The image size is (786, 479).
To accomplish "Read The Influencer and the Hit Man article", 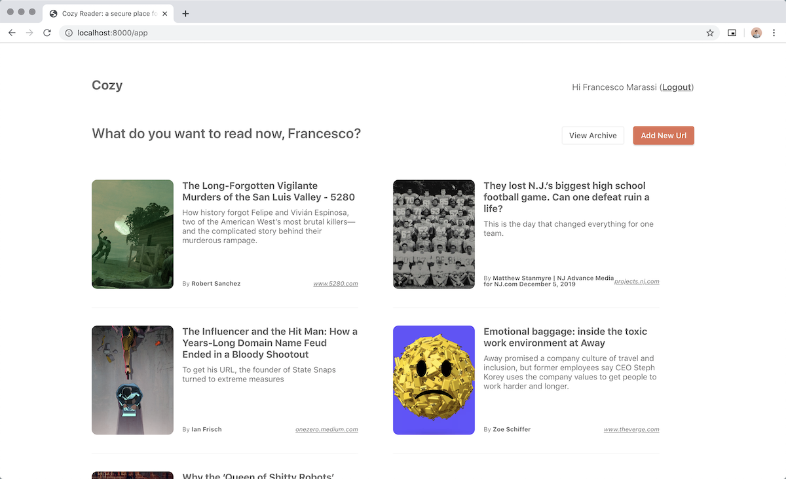I will 270,343.
